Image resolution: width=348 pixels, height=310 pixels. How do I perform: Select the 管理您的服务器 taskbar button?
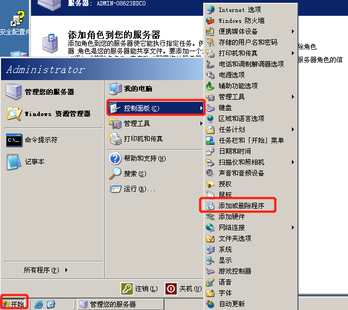(121, 304)
